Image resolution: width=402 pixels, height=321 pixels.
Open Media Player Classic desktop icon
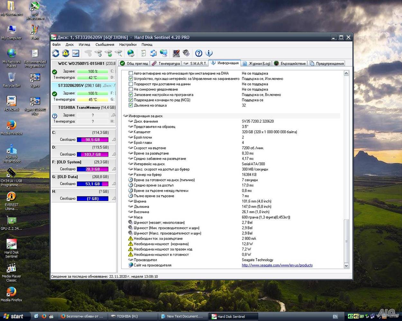coord(12,273)
